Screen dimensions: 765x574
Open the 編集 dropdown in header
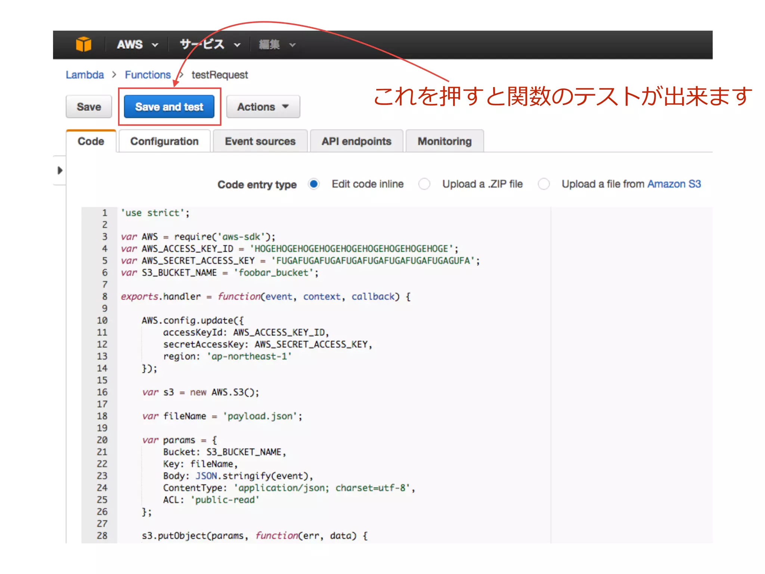coord(277,45)
